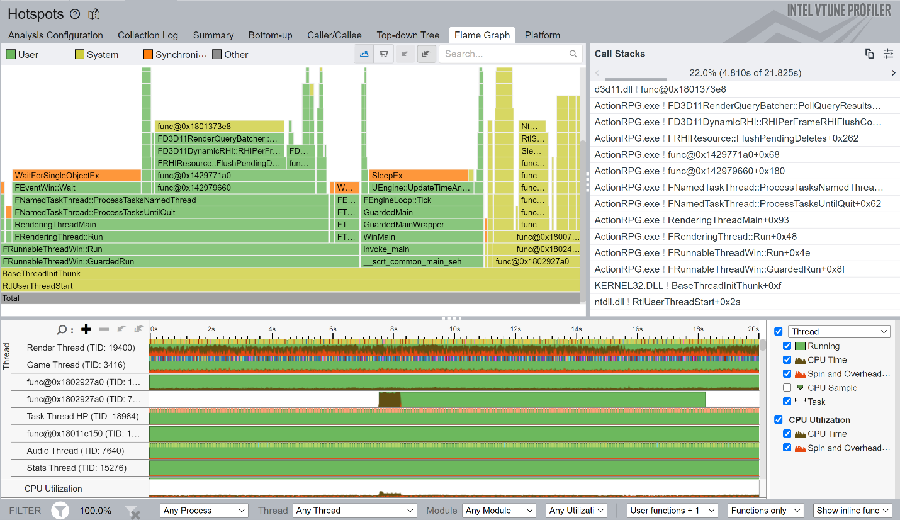Viewport: 900px width, 520px height.
Task: Switch to flame graph view icon
Action: coord(364,54)
